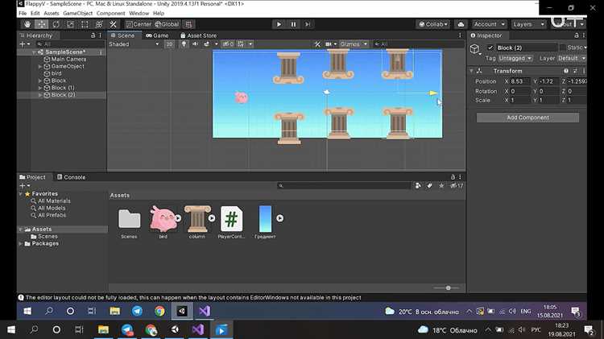The width and height of the screenshot is (604, 339).
Task: Open the Window menu
Action: 139,13
